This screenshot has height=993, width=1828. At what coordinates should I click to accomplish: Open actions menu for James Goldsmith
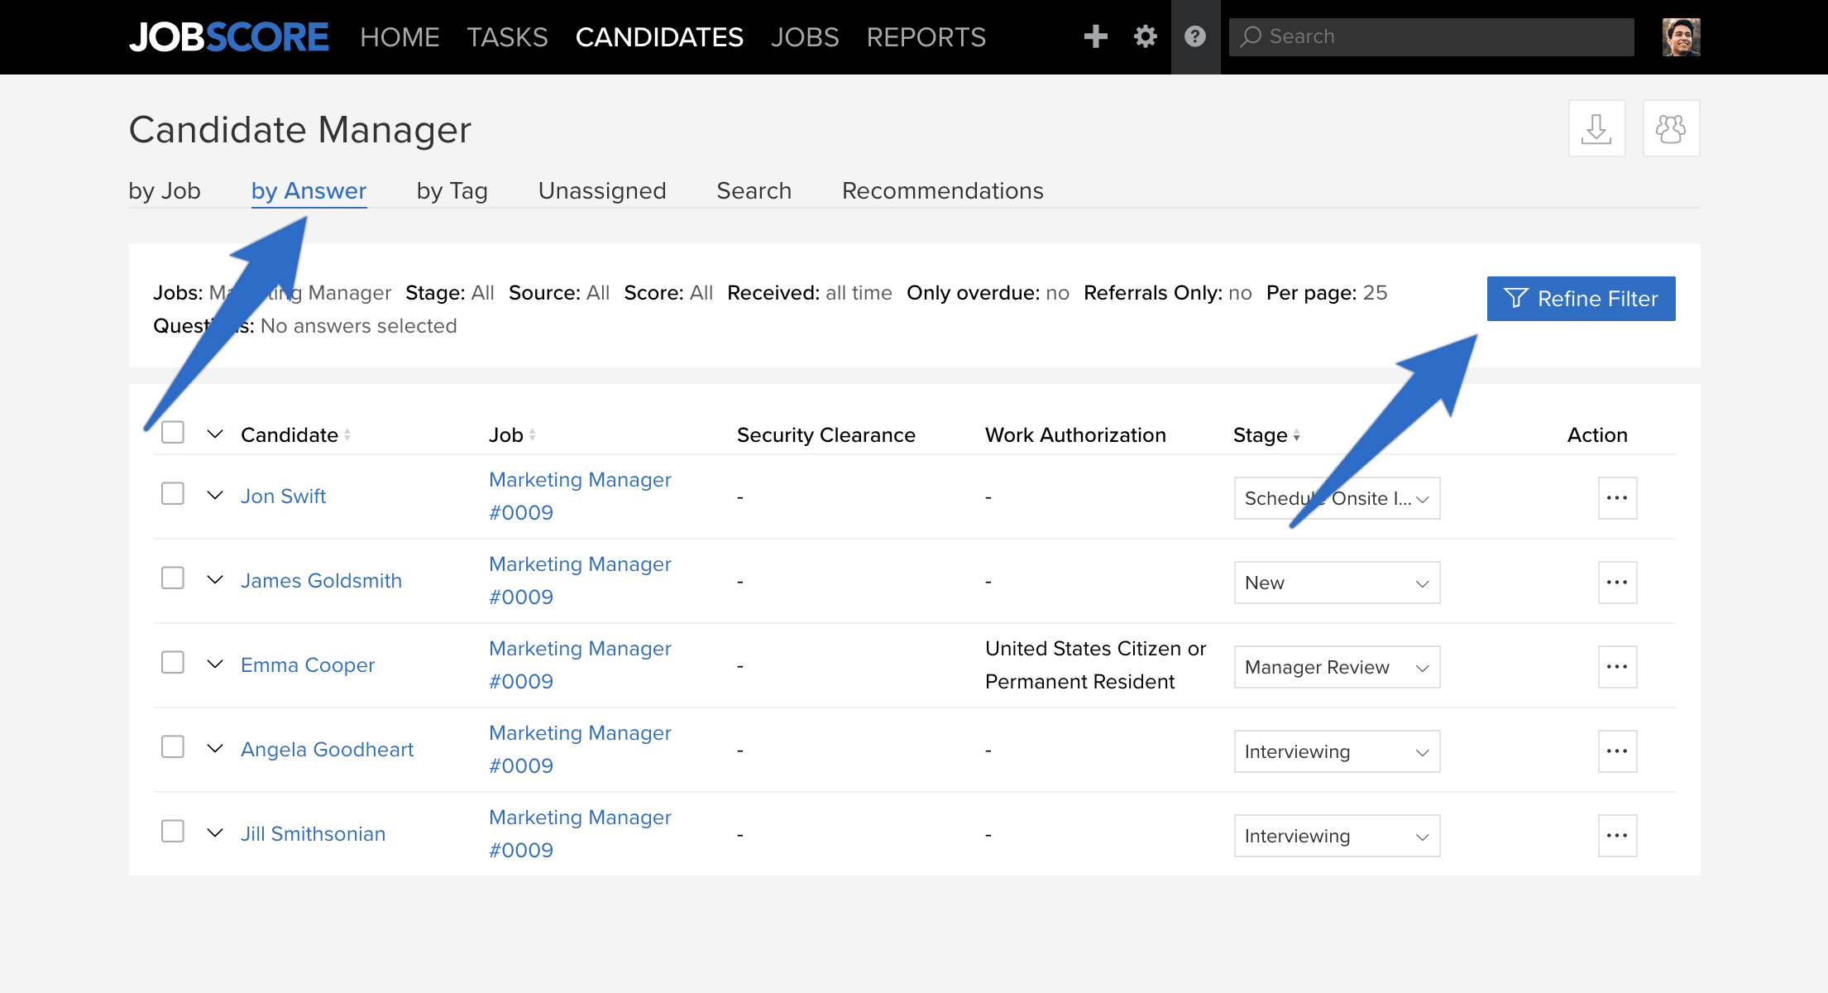pos(1617,583)
